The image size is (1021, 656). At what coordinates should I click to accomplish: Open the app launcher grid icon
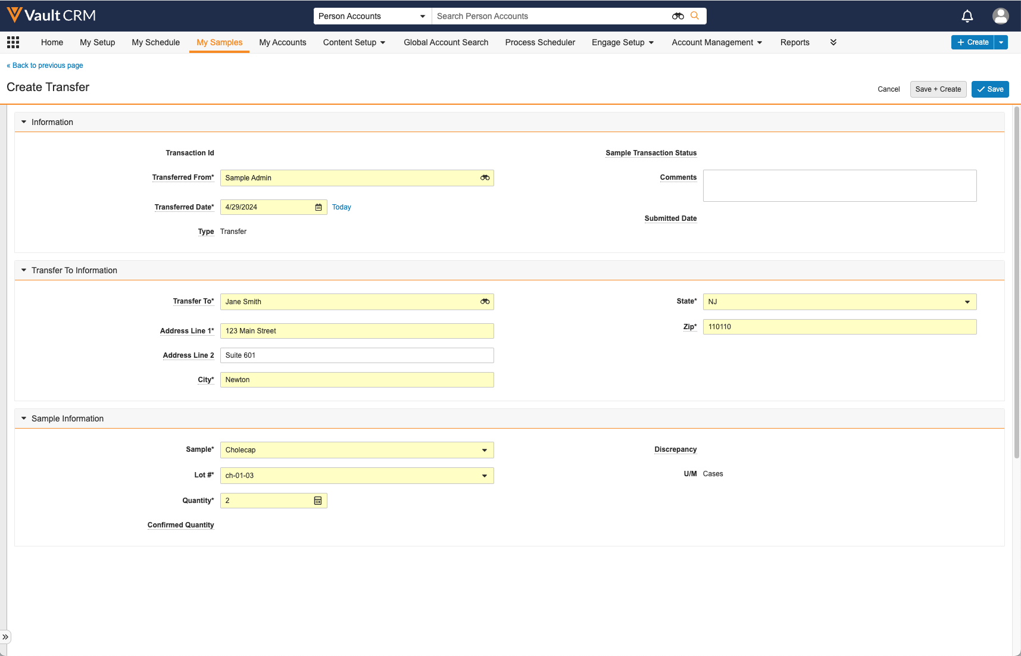pyautogui.click(x=13, y=42)
